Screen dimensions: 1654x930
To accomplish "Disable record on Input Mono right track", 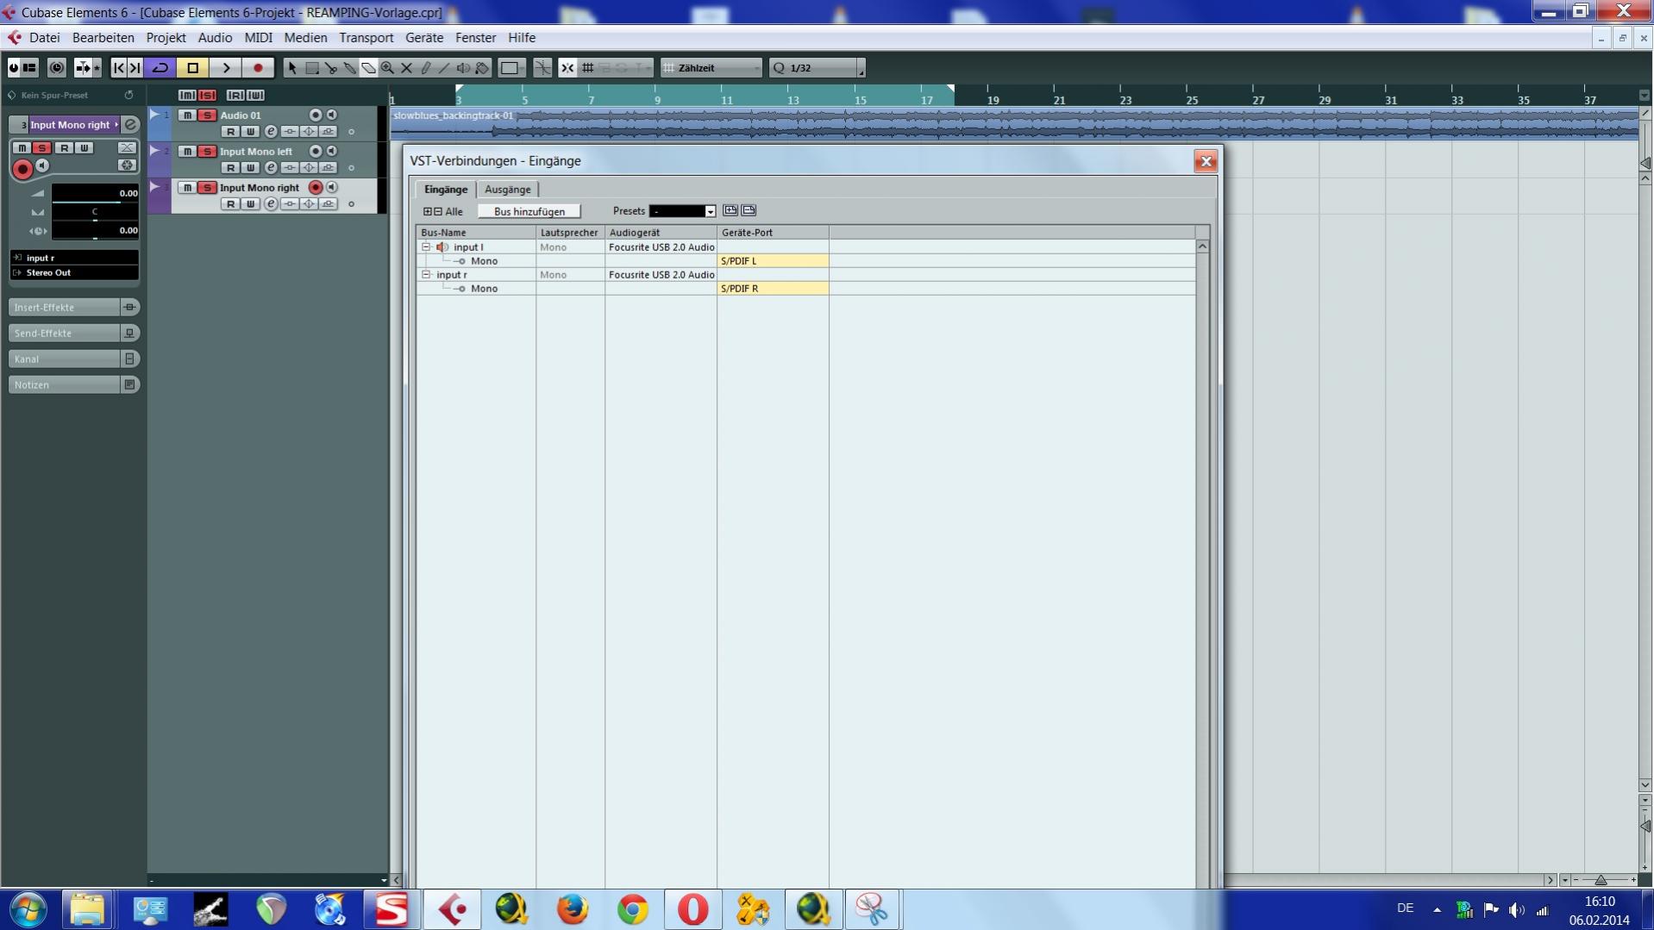I will (316, 187).
